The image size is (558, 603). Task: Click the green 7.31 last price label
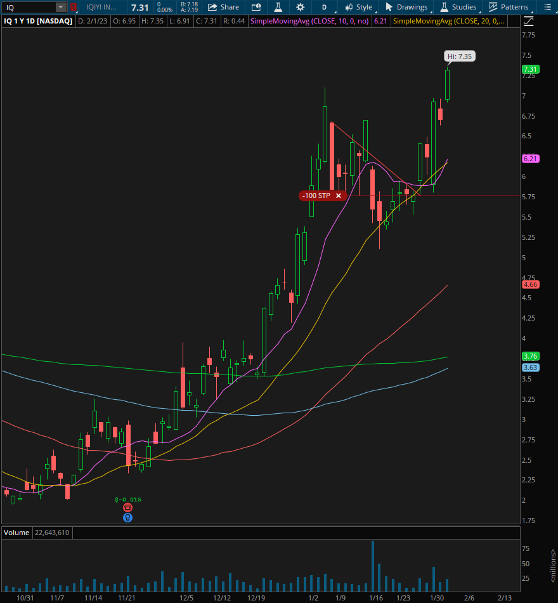click(530, 69)
